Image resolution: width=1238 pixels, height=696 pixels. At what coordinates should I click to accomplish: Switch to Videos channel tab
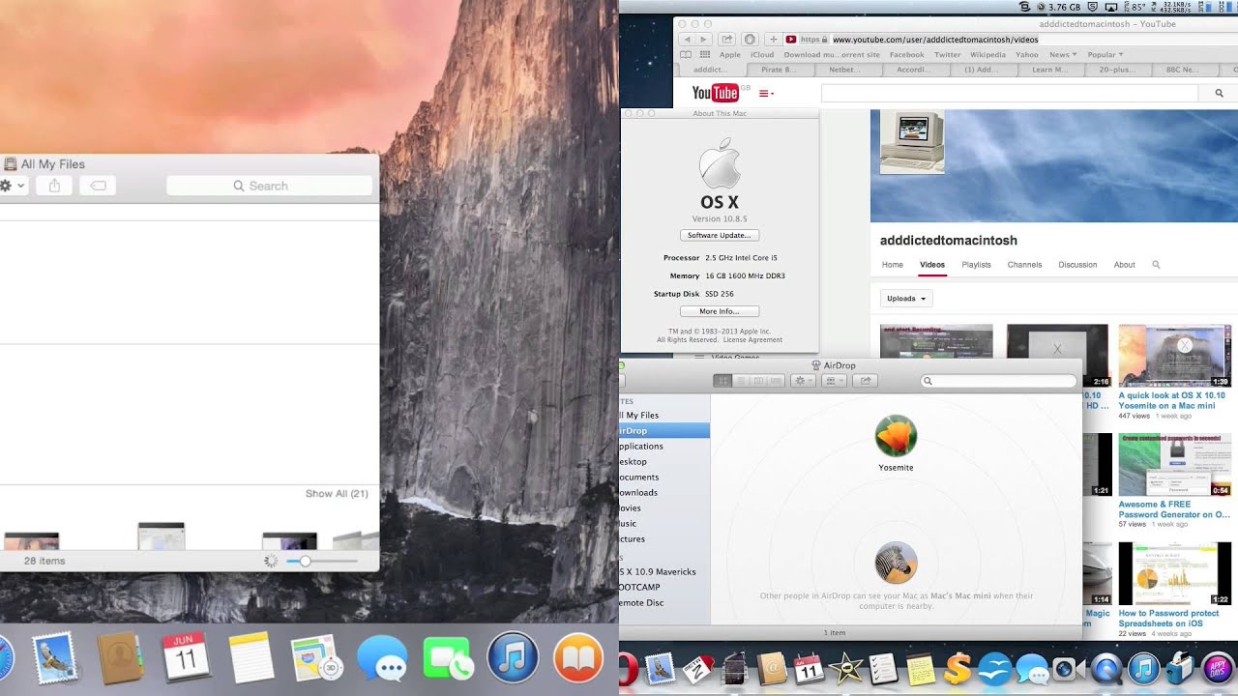(x=932, y=265)
